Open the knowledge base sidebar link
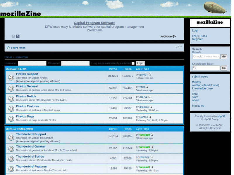This screenshot has height=175, width=234. [202, 88]
